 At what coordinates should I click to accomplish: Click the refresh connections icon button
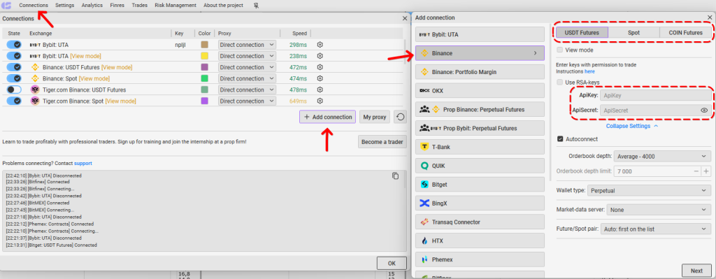point(401,117)
